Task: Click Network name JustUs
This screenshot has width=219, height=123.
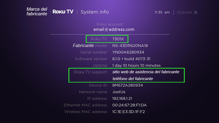Action: pyautogui.click(x=119, y=92)
